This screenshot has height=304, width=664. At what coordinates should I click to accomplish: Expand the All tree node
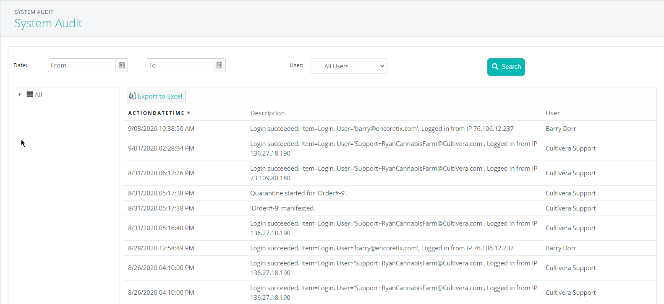20,95
